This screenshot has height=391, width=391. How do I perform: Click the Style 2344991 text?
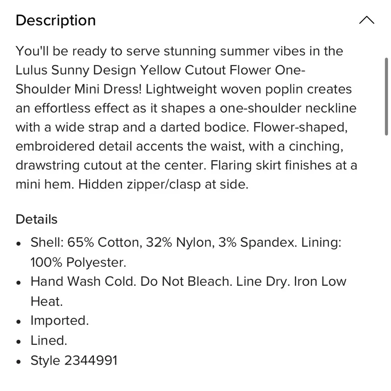coord(74,360)
